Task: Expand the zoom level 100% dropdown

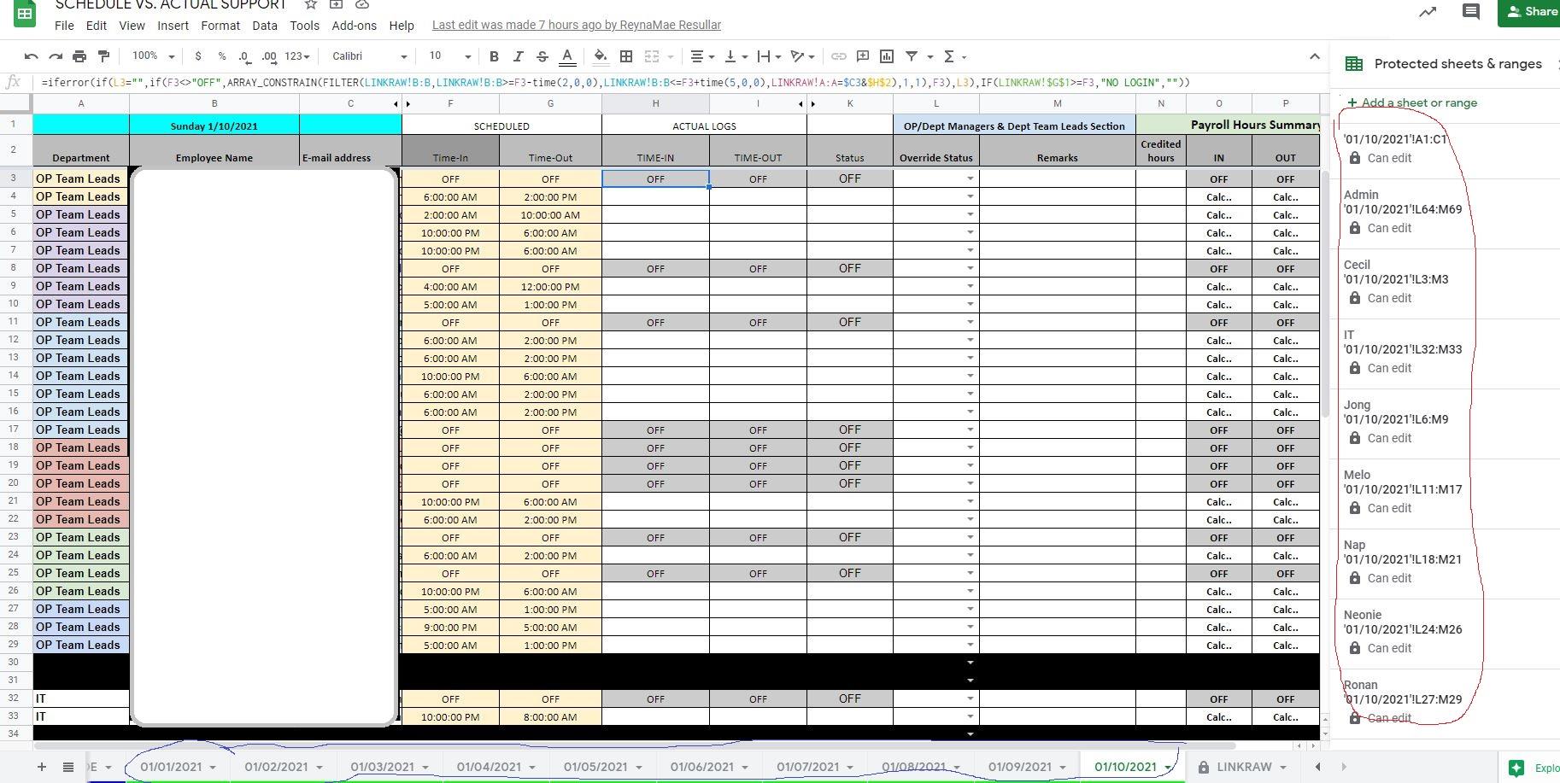Action: pos(154,56)
